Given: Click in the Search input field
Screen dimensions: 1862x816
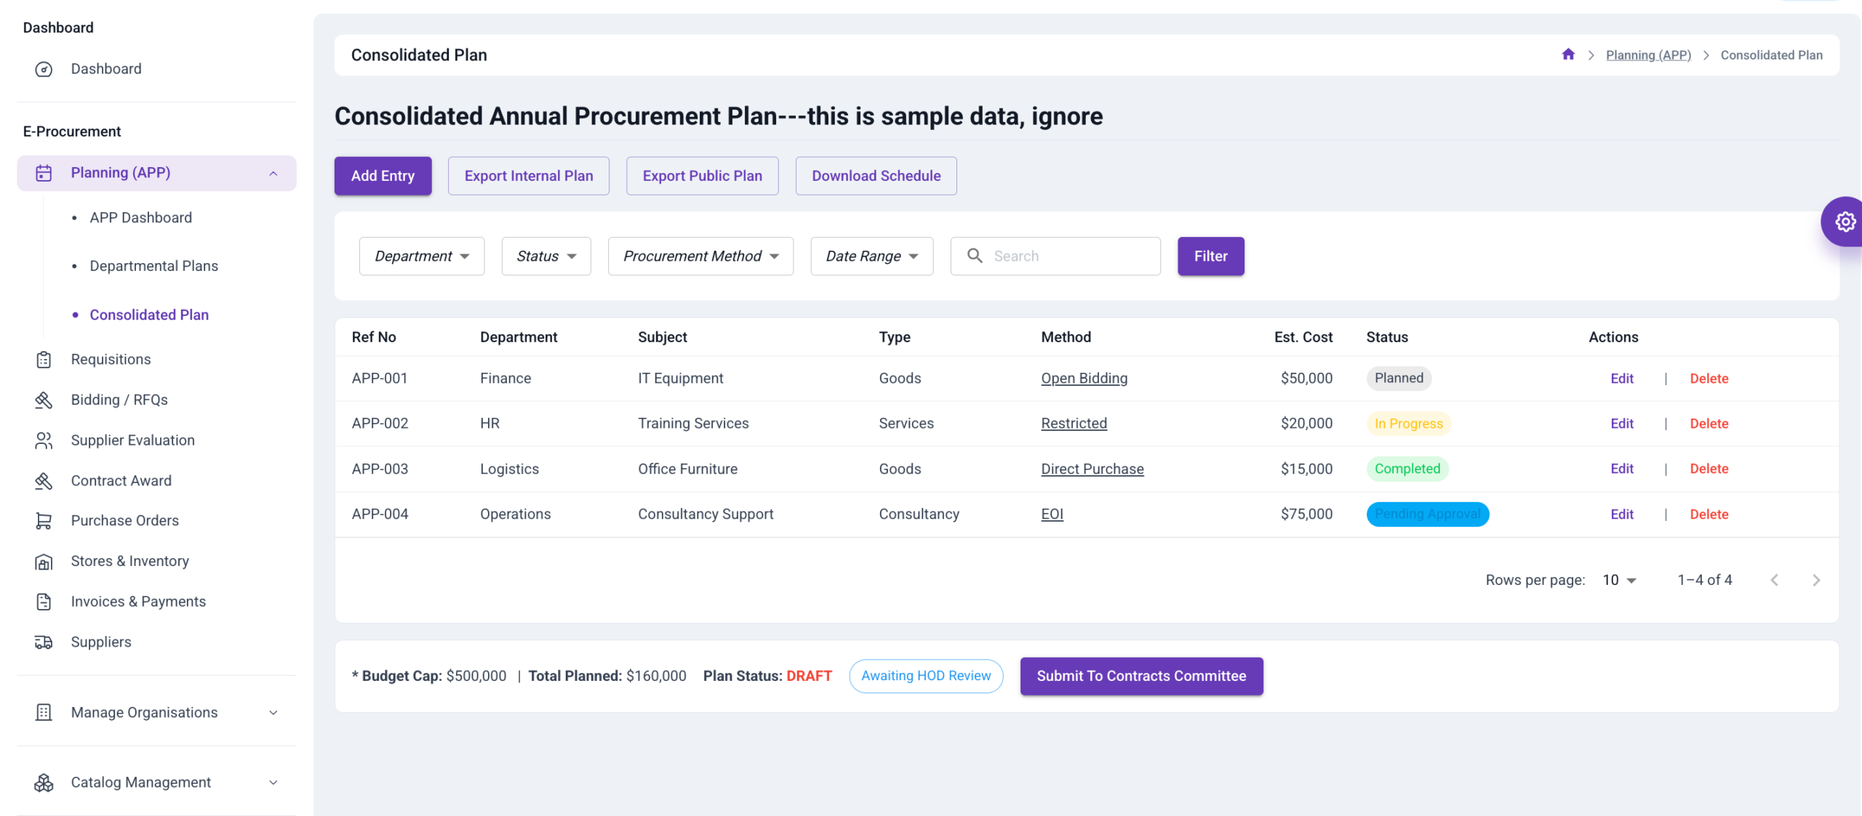Looking at the screenshot, I should pos(1069,256).
